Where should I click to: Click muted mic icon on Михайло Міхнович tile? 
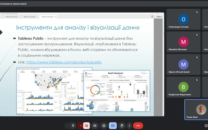[197, 35]
